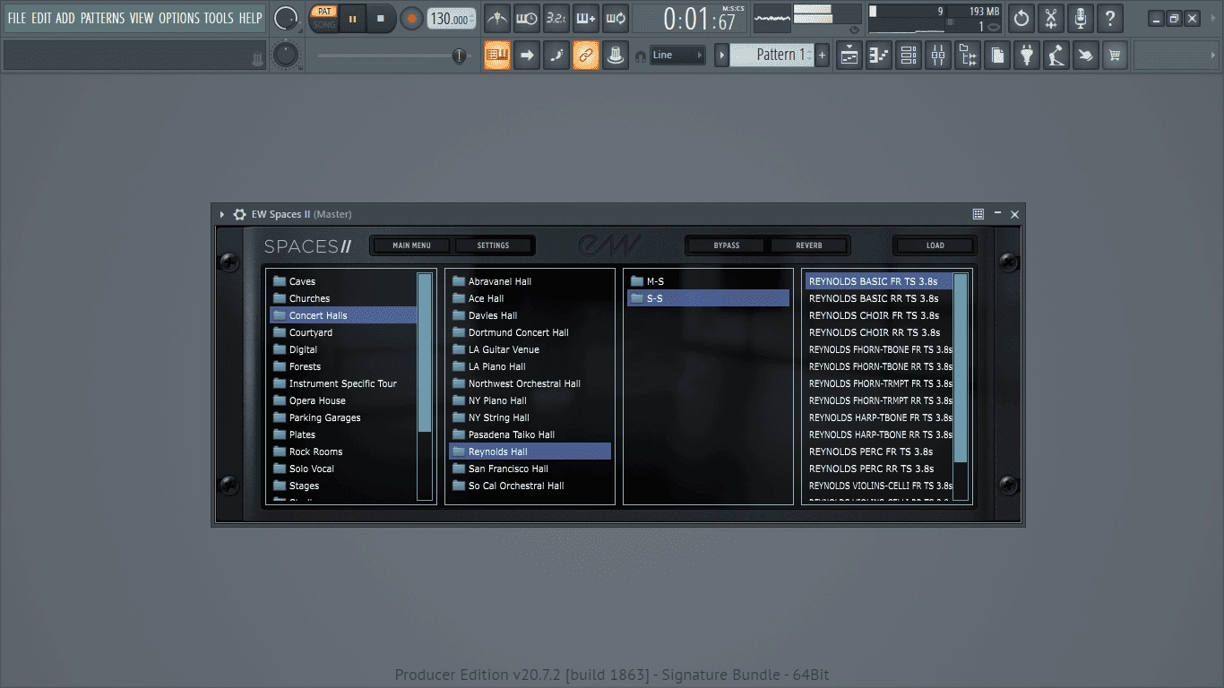The image size is (1224, 688).
Task: Open the content library cart icon
Action: point(1115,55)
